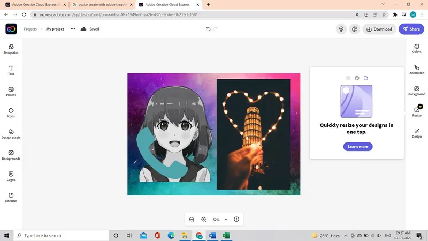Click the Share button
The image size is (428, 241).
coord(411,29)
